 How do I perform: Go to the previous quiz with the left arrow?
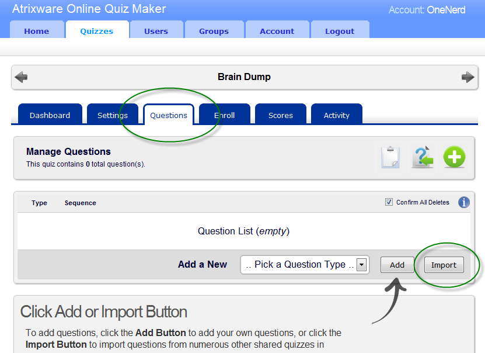coord(21,77)
